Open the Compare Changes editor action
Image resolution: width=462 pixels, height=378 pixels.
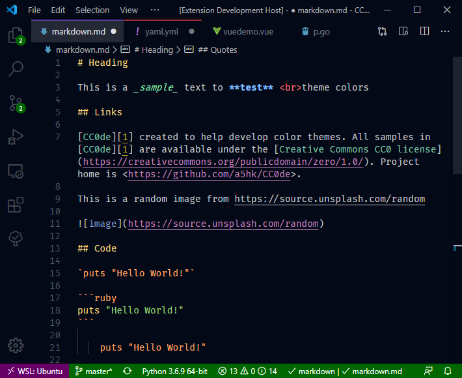382,31
